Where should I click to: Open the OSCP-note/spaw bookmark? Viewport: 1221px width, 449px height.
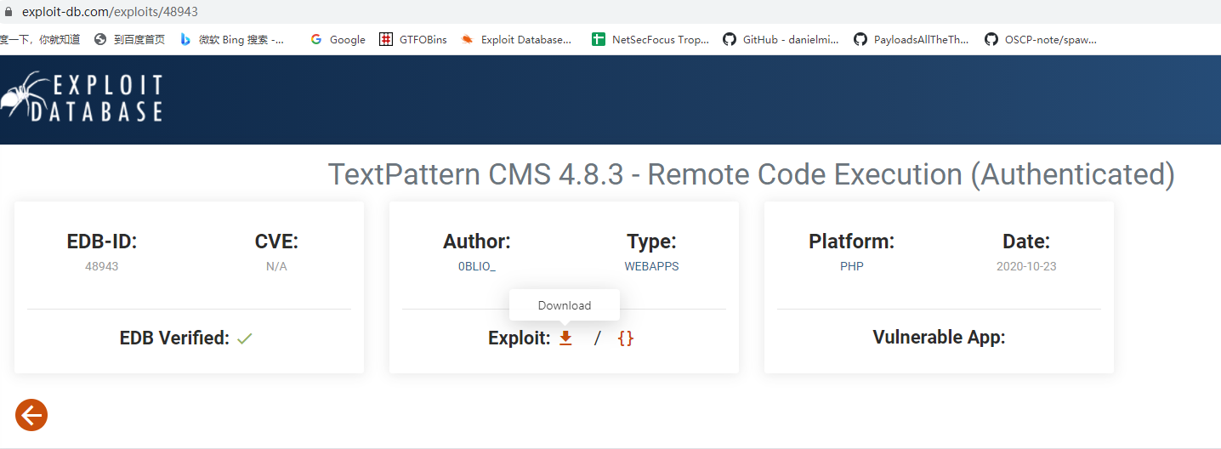[1041, 39]
